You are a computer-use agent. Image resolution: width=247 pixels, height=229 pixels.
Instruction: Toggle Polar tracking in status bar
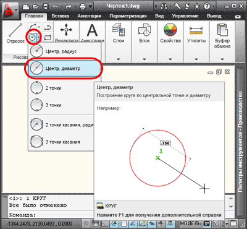click(x=114, y=223)
